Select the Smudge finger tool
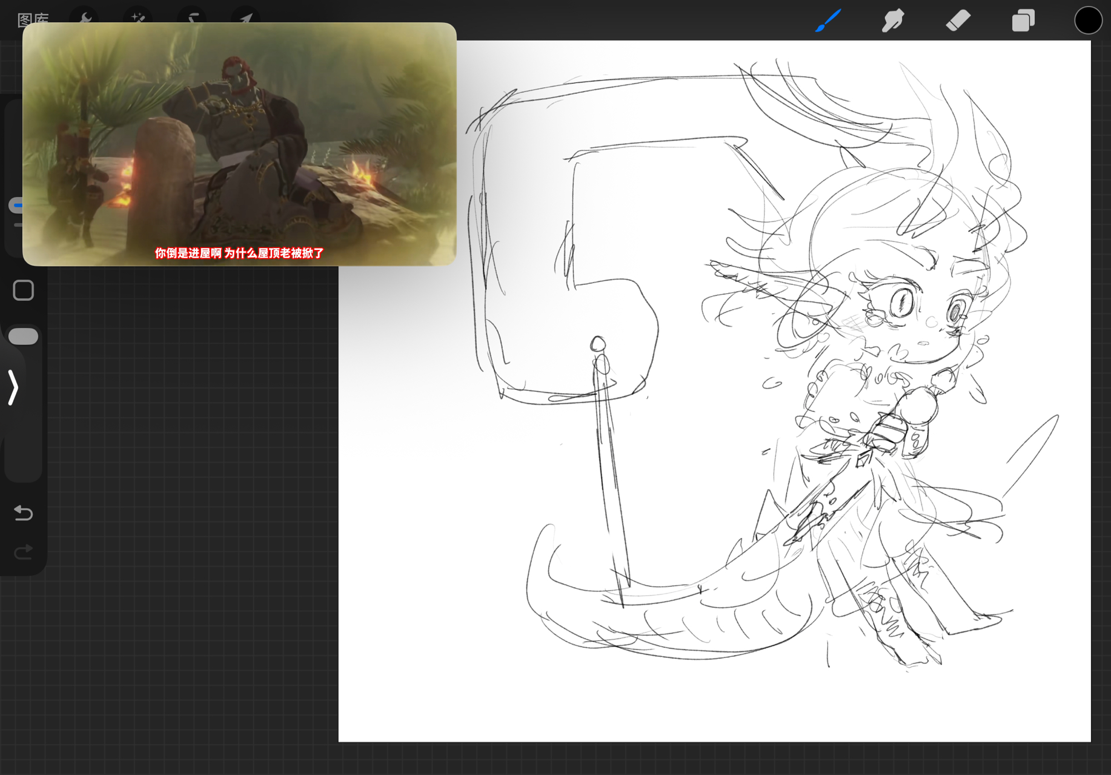This screenshot has height=775, width=1111. 893,21
